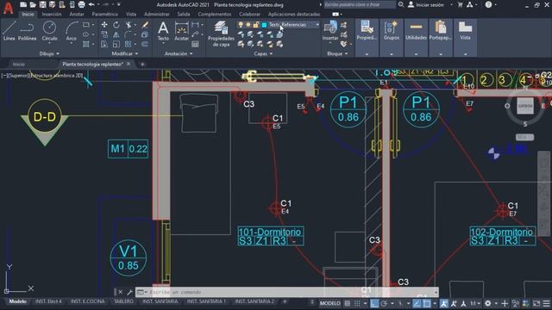Choose the rectangle draw tool

click(x=86, y=25)
